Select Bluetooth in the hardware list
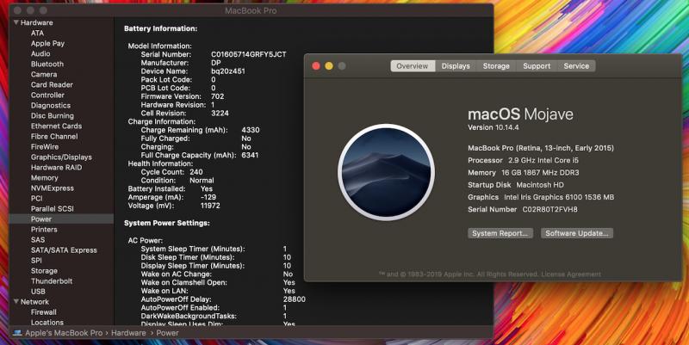Image resolution: width=689 pixels, height=345 pixels. [47, 65]
